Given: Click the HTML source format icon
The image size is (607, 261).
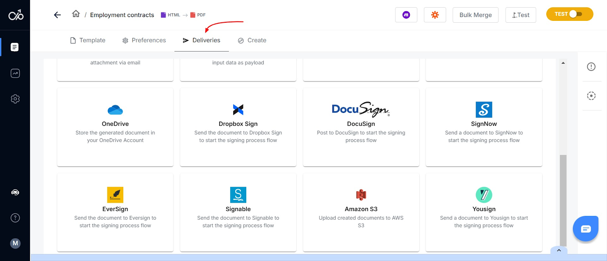Looking at the screenshot, I should tap(164, 15).
